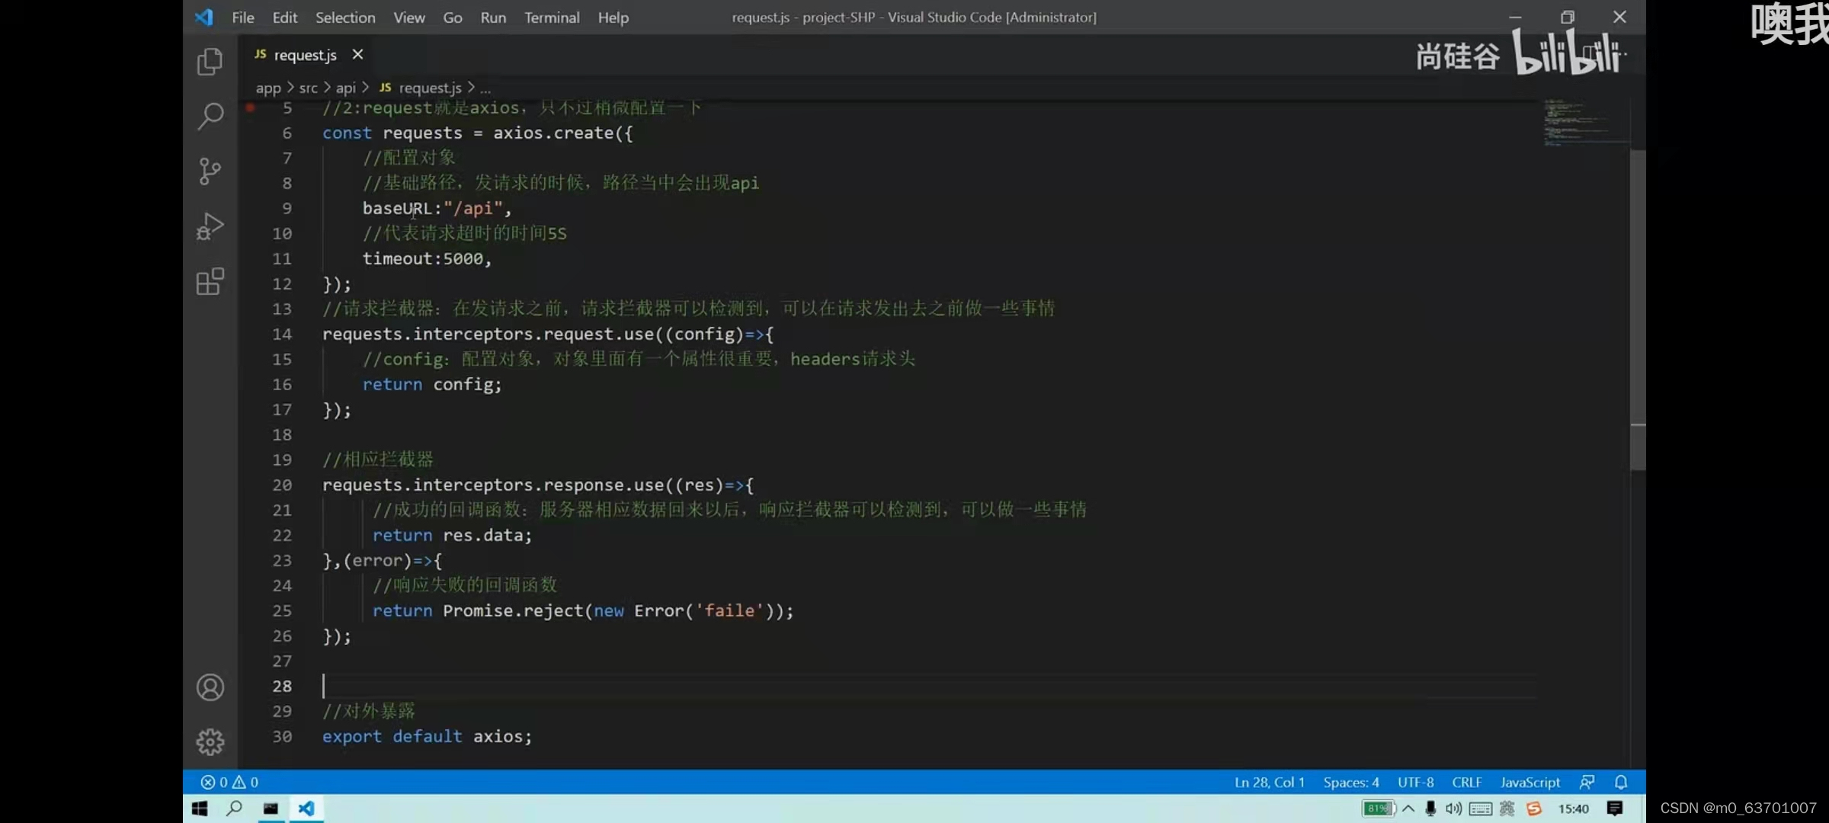1829x823 pixels.
Task: Click the feedback icon in status bar
Action: 1587,783
